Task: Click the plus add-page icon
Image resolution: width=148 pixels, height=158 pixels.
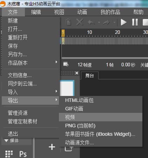Action: (52, 147)
